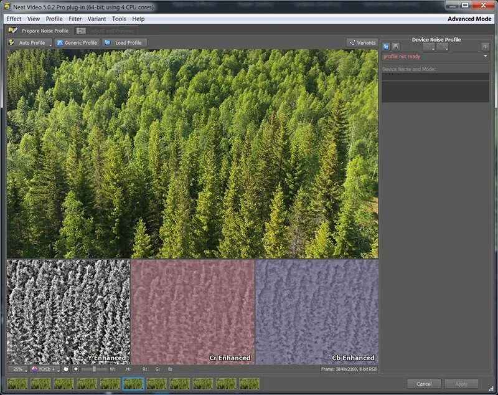
Task: Click the Cb Enhanced channel preview
Action: 317,312
